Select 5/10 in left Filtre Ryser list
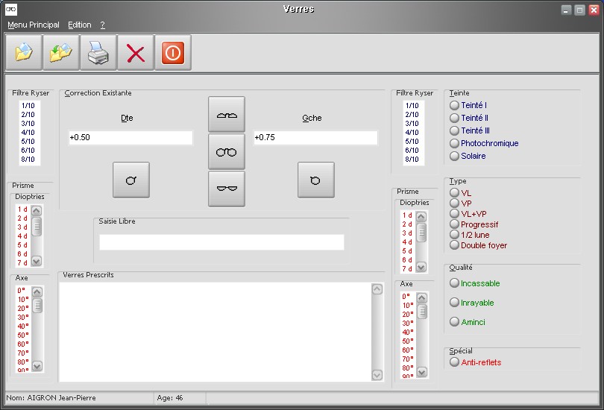 tap(28, 142)
